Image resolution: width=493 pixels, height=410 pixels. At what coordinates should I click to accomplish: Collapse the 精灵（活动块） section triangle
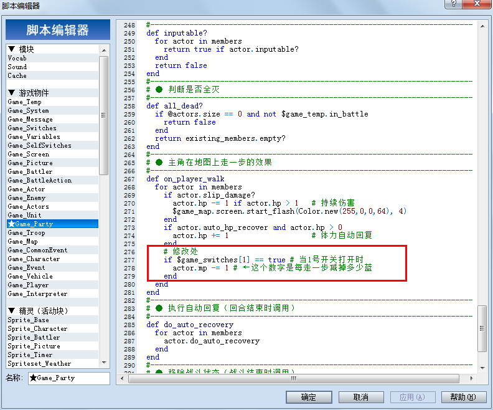[x=12, y=311]
